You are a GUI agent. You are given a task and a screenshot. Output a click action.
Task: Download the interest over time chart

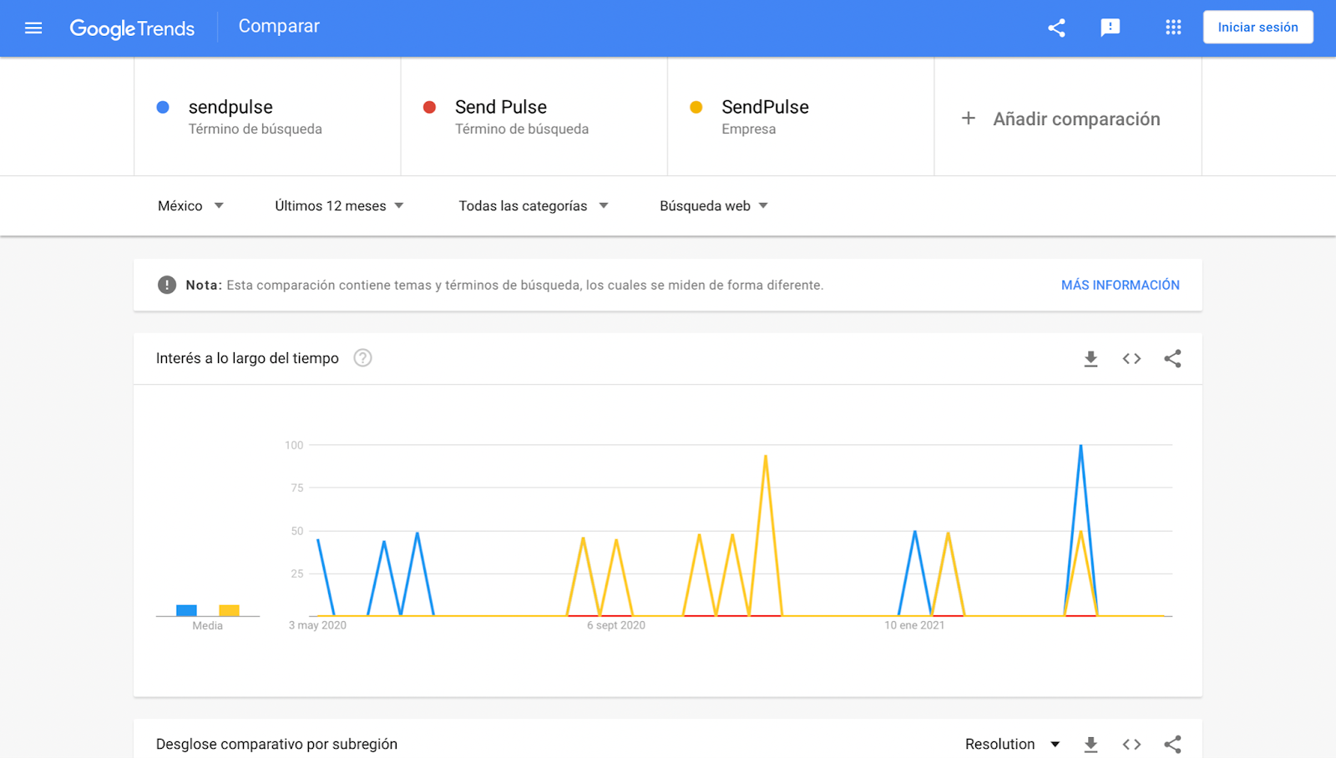click(x=1091, y=359)
